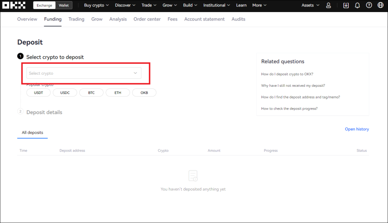Open 'How do I deposit crypto to OKX?'
Image resolution: width=388 pixels, height=223 pixels.
(287, 74)
